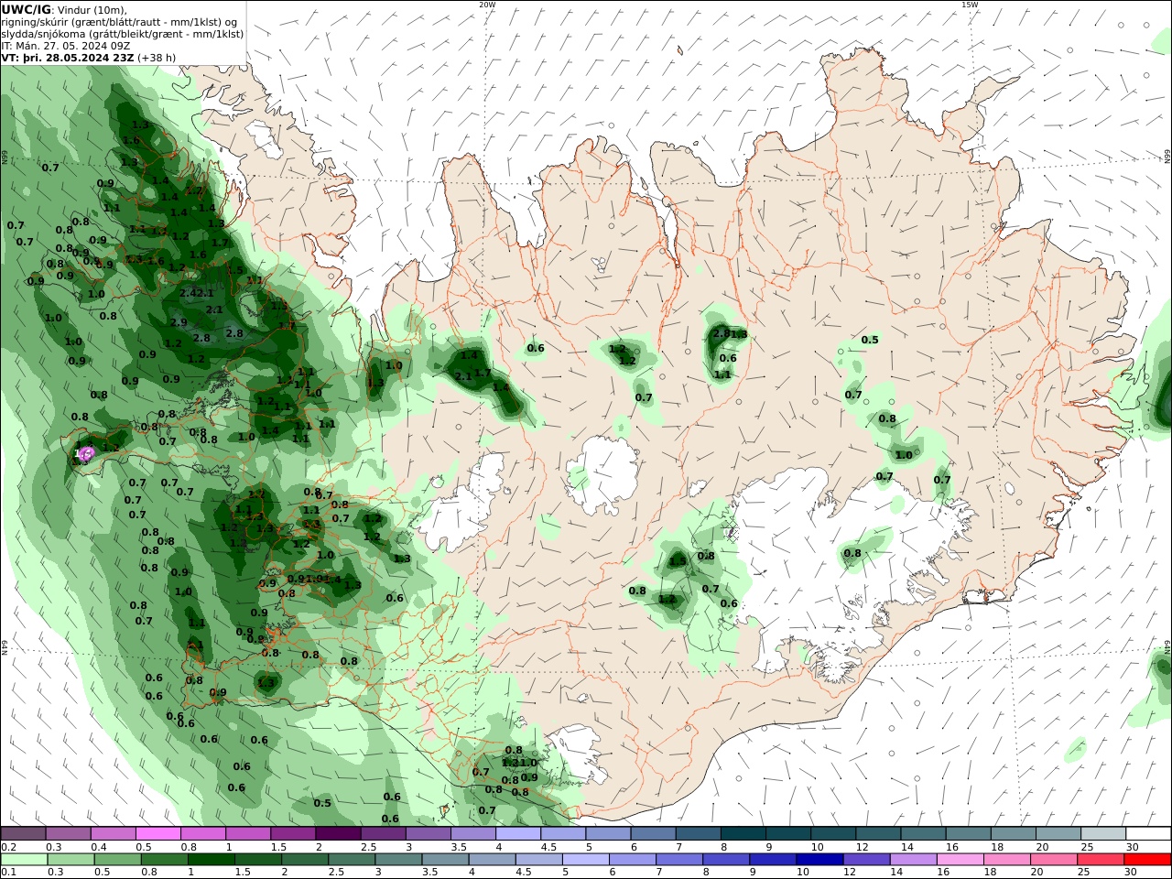Click the dusky plum 0.2 snow scale swatch

(x=23, y=834)
